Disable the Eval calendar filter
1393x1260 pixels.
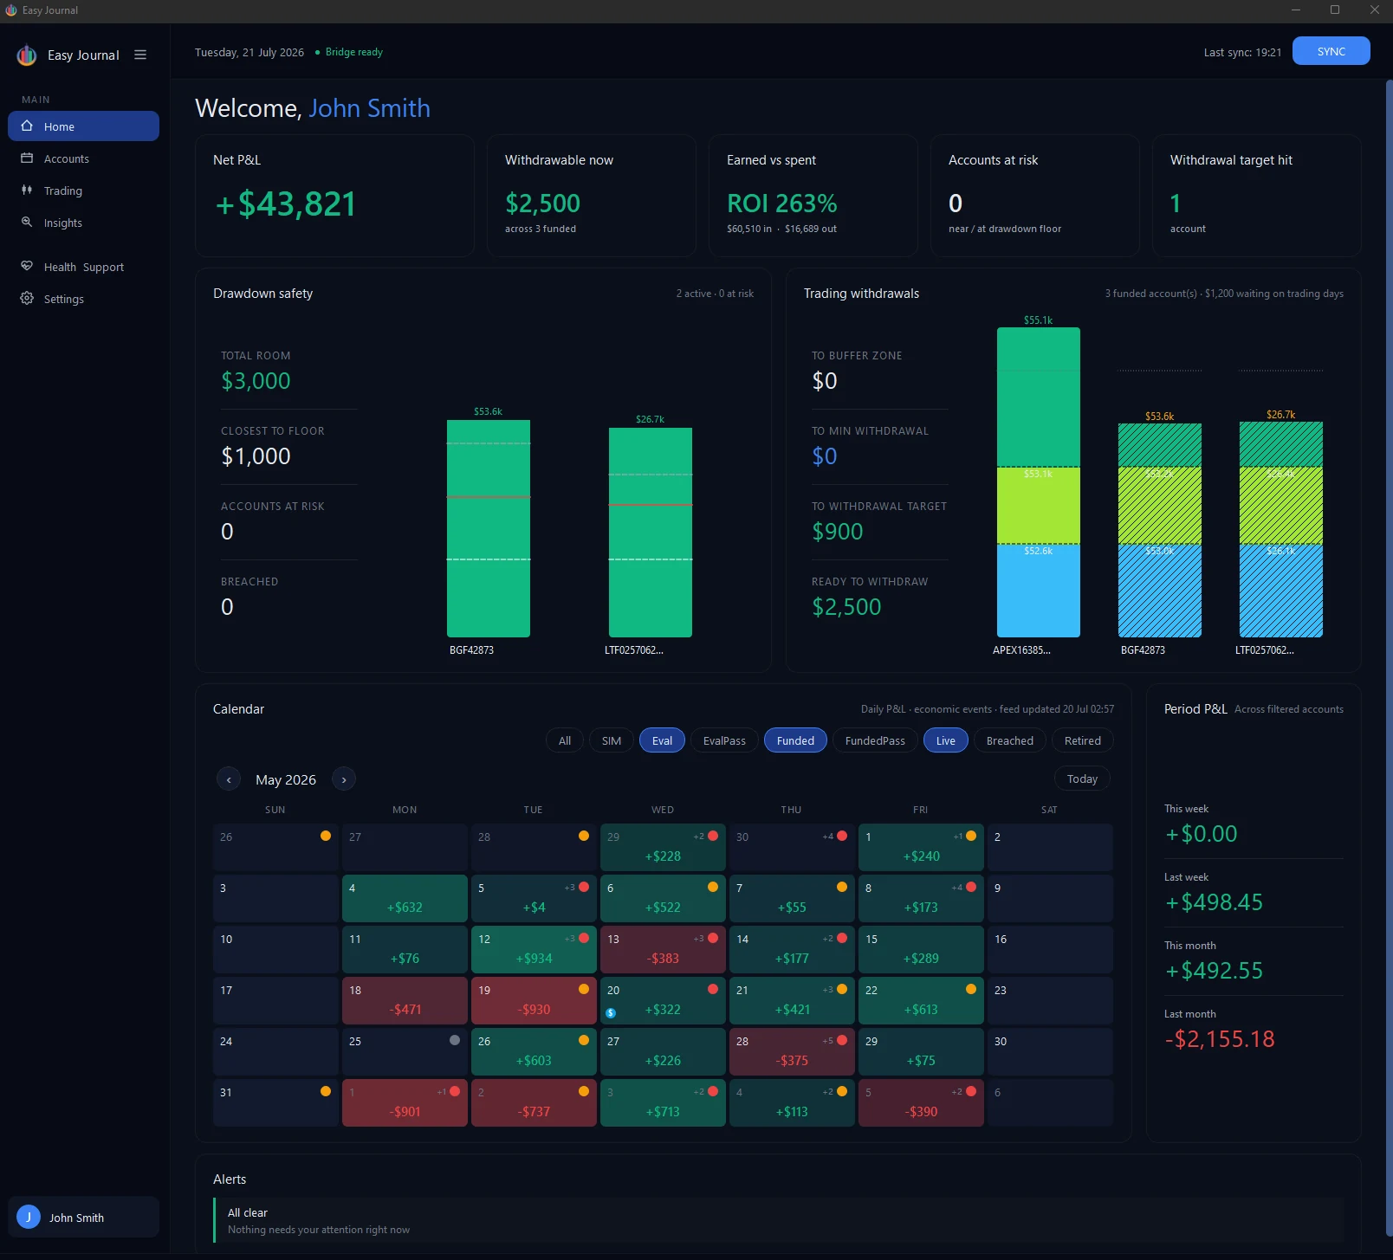[663, 740]
